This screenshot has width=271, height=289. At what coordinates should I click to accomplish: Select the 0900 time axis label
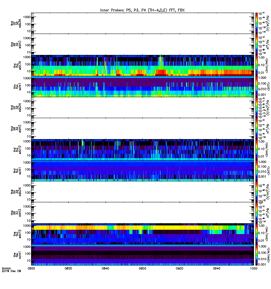coord(142,268)
